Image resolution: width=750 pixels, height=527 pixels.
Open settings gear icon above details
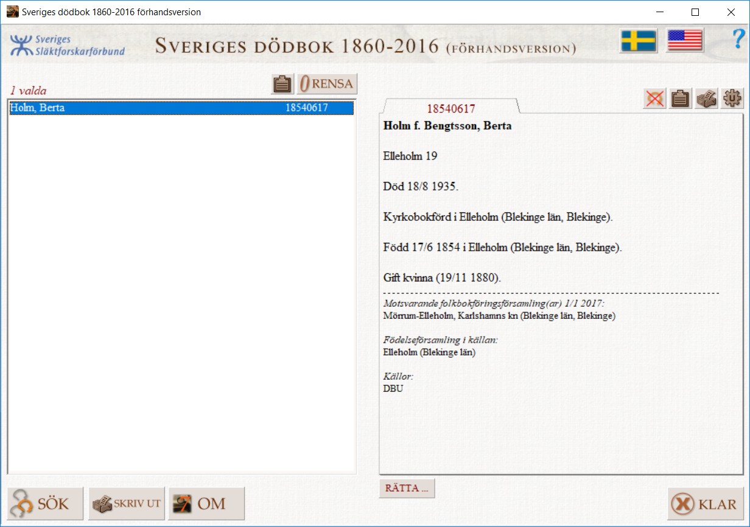(x=732, y=99)
